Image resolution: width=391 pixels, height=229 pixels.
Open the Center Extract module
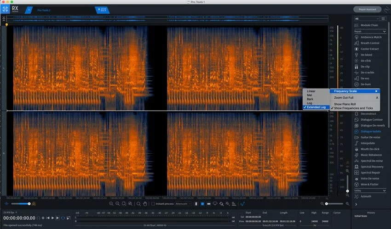pos(367,49)
